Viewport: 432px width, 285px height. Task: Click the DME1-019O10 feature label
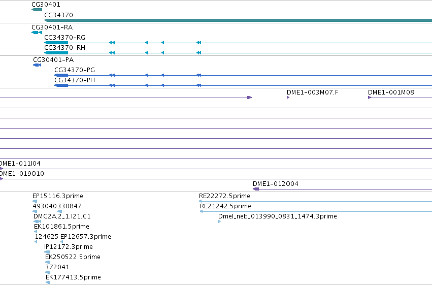(x=22, y=174)
